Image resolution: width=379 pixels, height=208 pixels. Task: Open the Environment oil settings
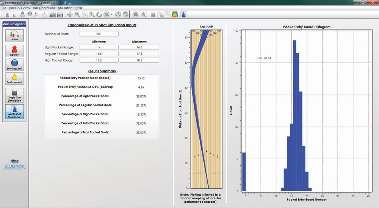click(14, 79)
